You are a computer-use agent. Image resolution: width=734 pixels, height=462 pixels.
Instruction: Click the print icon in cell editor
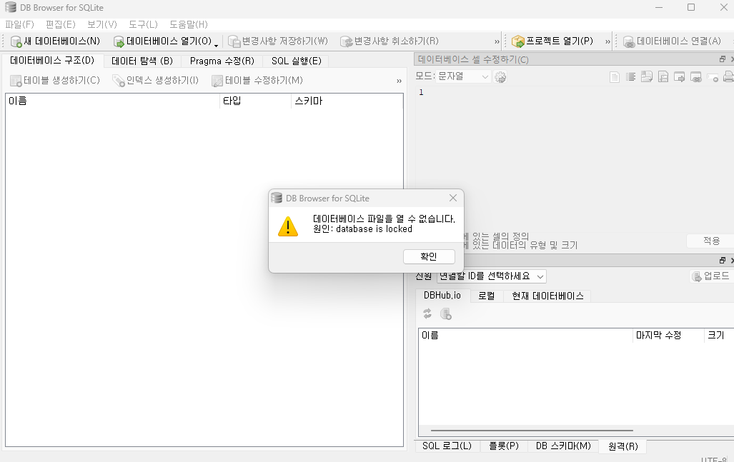point(728,76)
